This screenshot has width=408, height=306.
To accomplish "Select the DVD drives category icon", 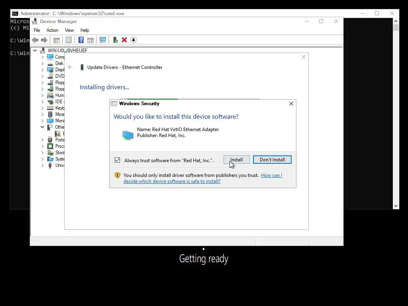I will coord(50,76).
